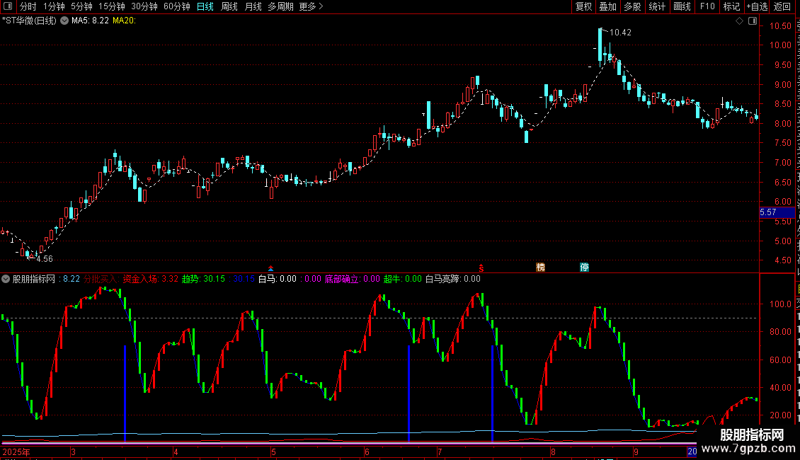Image resolution: width=800 pixels, height=460 pixels.
Task: Click the blue up-arrow marker below the chart
Action: coord(271,268)
